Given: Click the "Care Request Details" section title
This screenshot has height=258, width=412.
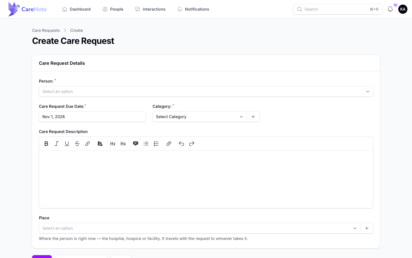Looking at the screenshot, I should (x=62, y=63).
